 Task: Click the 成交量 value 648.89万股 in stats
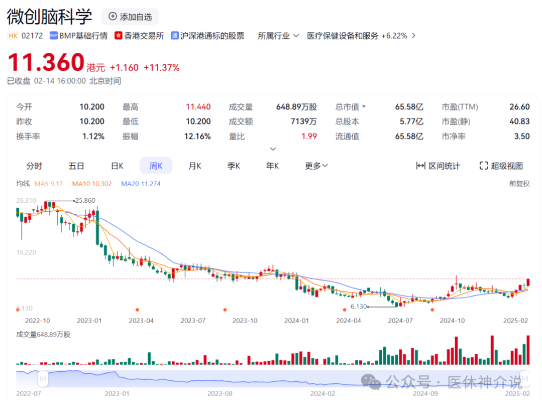296,107
